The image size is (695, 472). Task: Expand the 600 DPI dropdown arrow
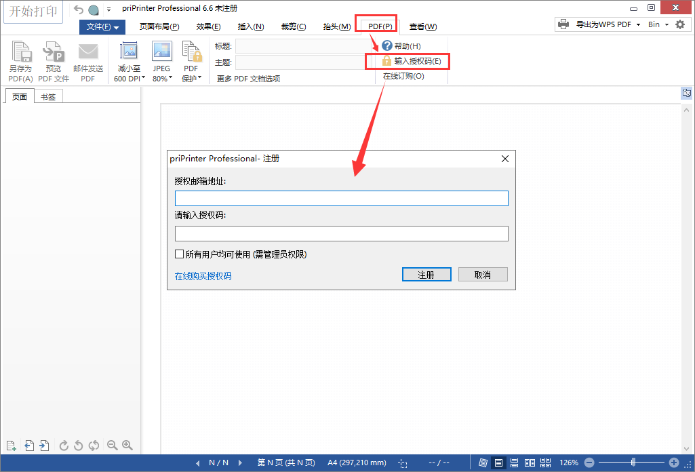coord(143,77)
